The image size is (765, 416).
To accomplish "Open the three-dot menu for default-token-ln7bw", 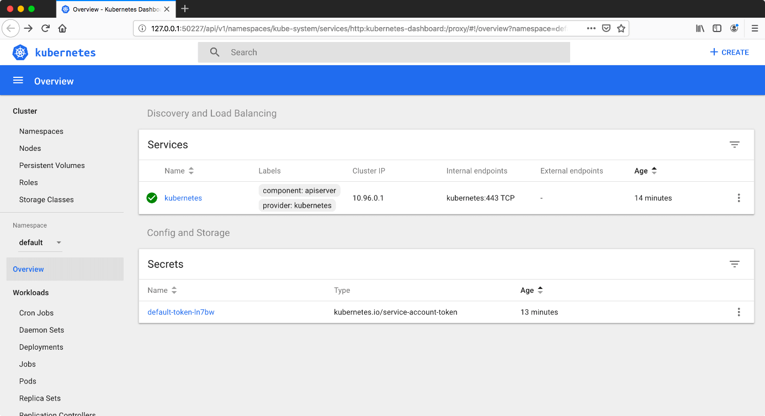I will point(739,312).
